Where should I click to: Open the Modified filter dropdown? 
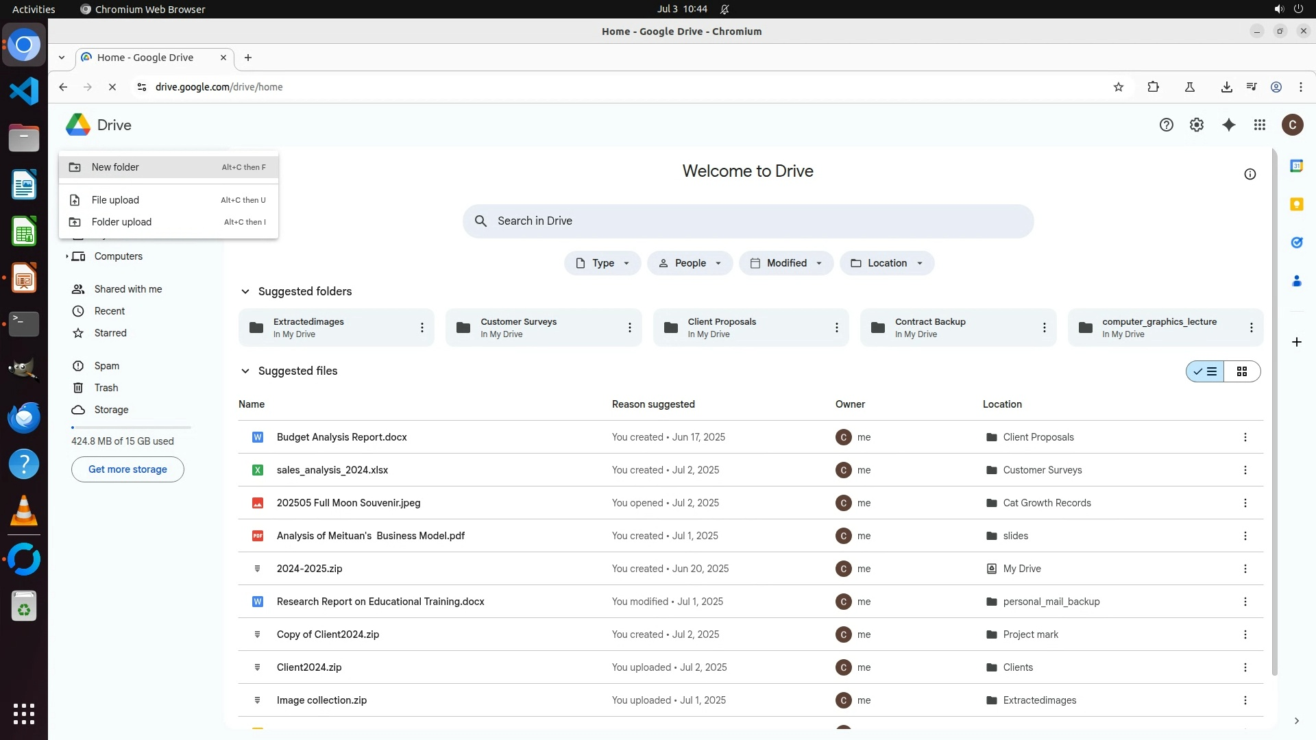point(786,263)
